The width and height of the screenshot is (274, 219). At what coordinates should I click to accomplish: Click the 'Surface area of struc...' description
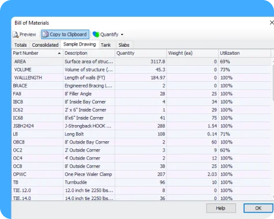tap(89, 62)
